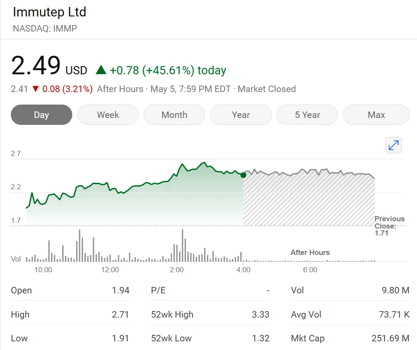Click the 52wk High value 3.33
417x350 pixels.
260,315
